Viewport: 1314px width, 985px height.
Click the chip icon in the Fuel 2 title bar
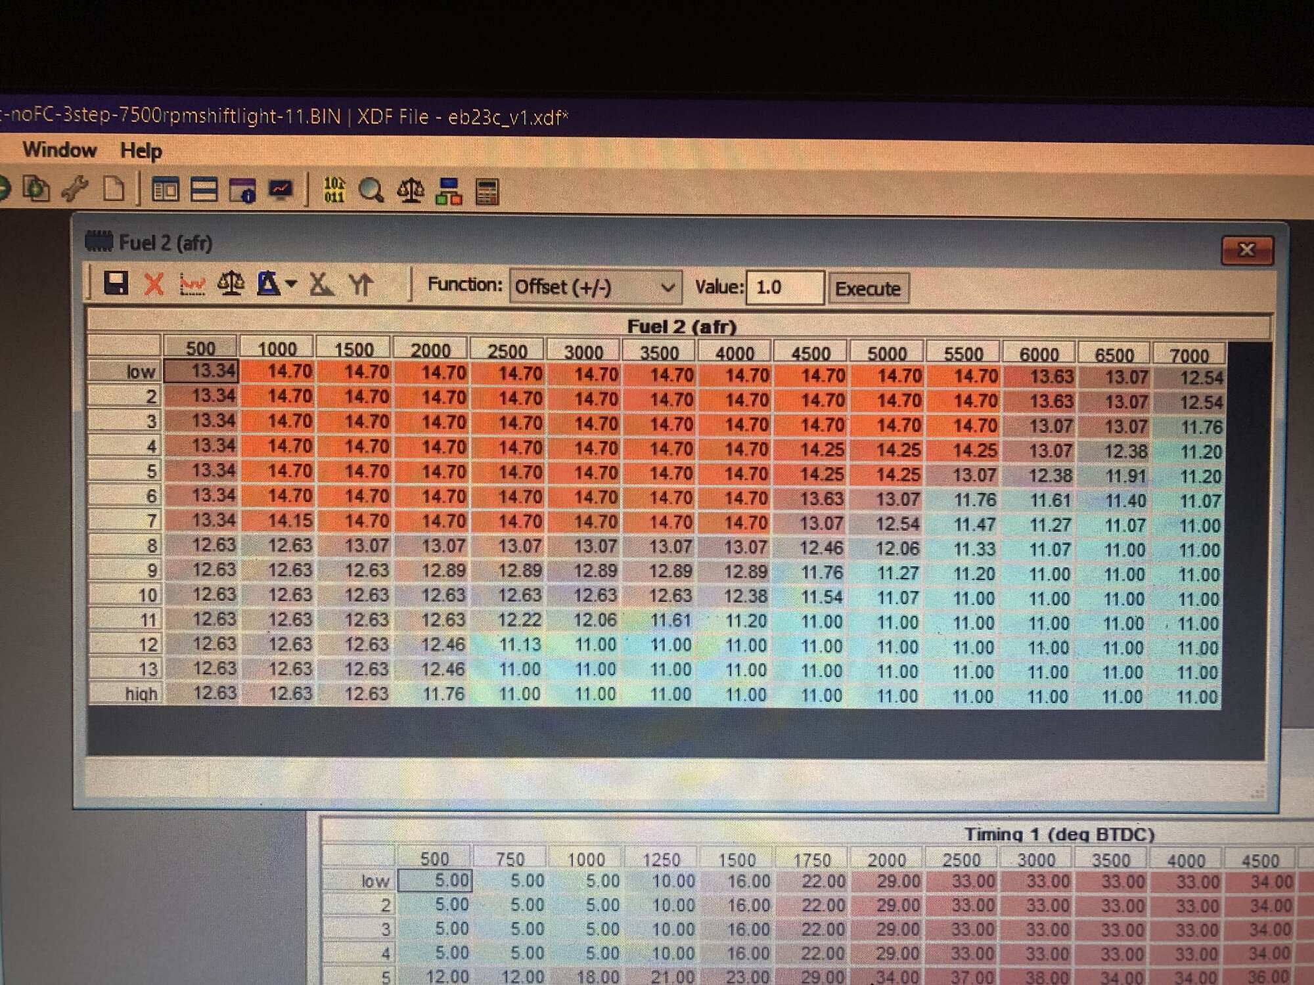[x=99, y=242]
